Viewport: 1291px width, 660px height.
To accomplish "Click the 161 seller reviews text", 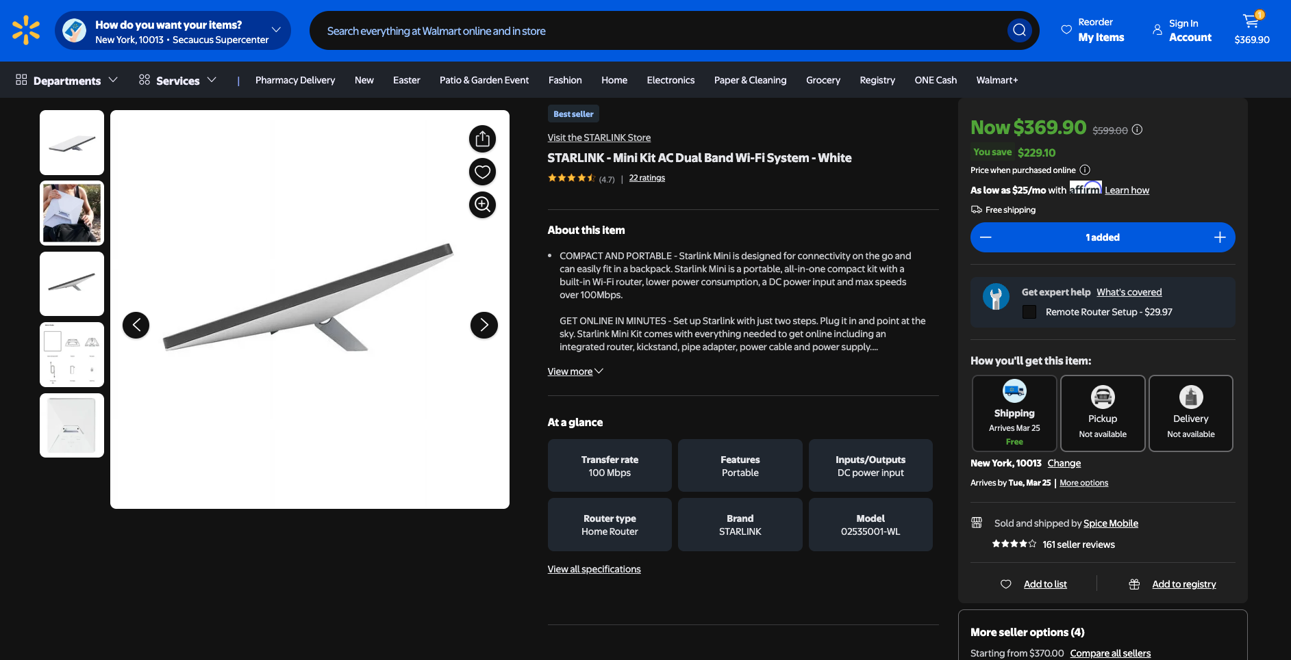I will [x=1078, y=544].
